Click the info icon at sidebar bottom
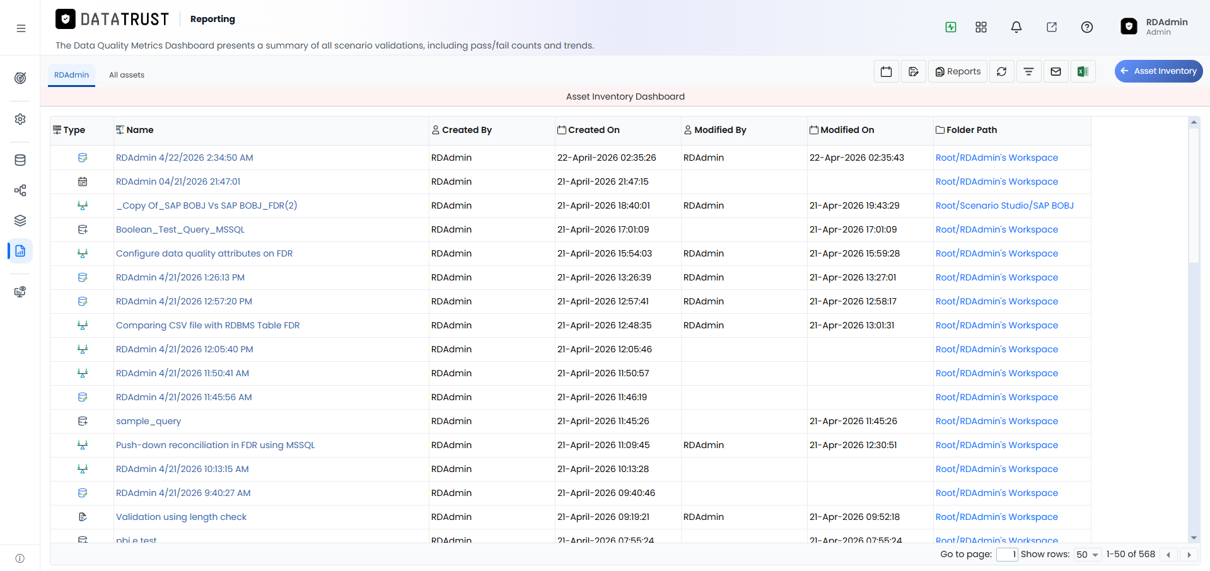 coord(20,558)
